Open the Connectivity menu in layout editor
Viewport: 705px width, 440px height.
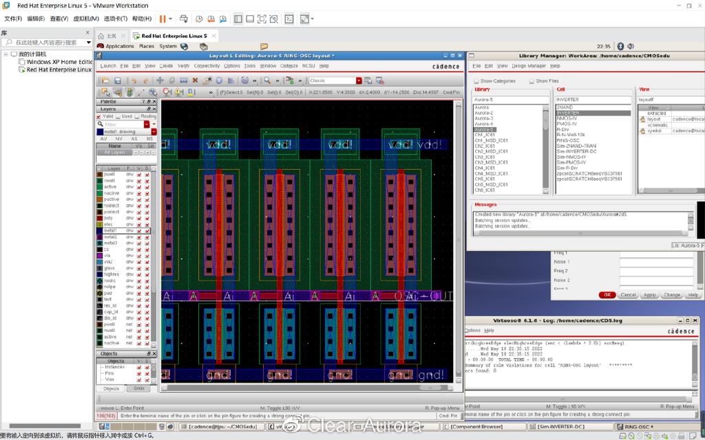tap(207, 66)
